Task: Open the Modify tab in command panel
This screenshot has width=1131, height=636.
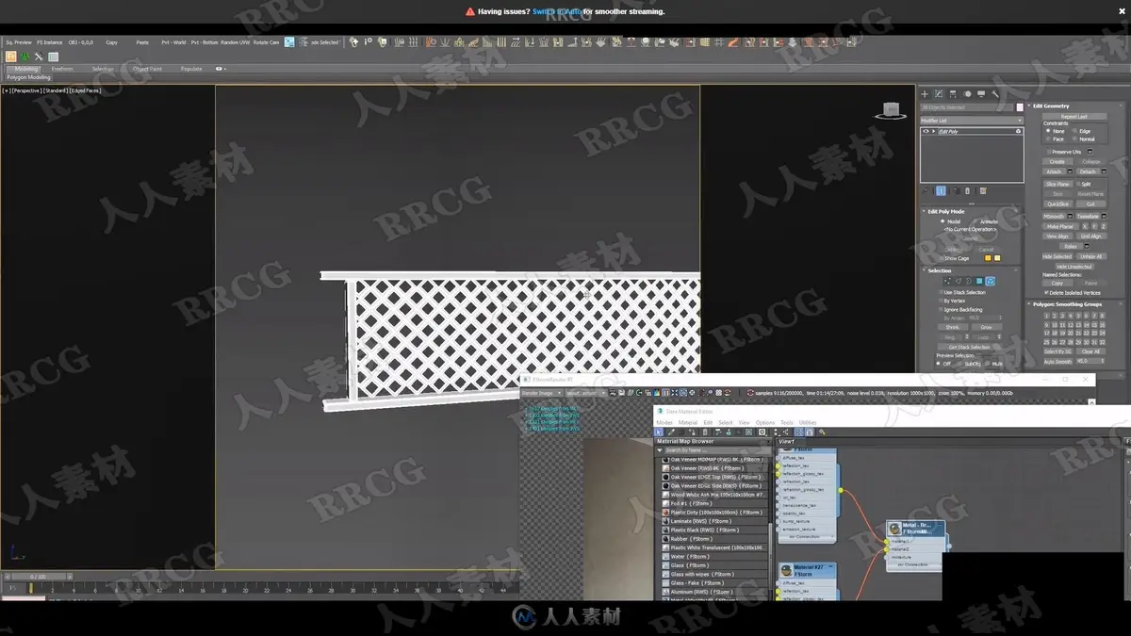Action: (939, 94)
